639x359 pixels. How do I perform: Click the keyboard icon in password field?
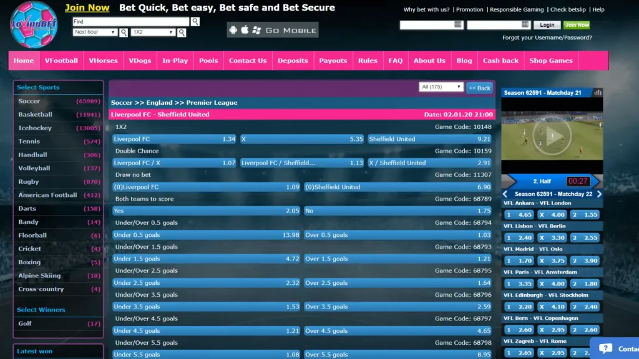tap(525, 25)
